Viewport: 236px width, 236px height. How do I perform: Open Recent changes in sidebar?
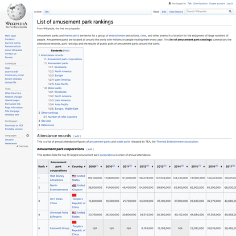13,79
